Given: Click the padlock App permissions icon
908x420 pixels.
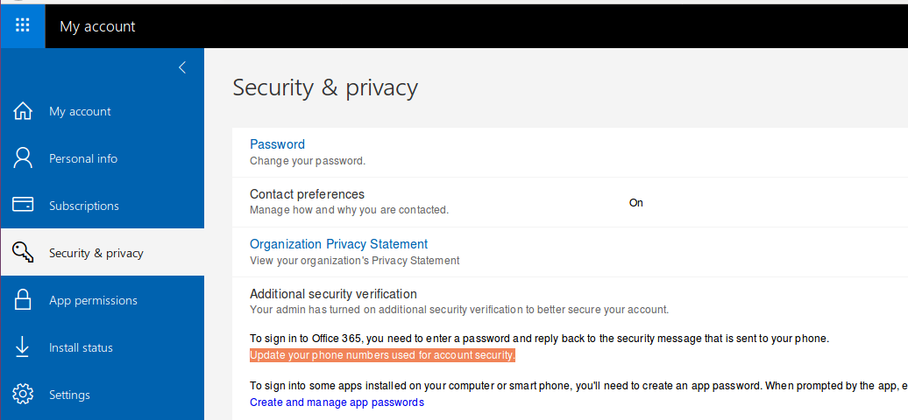Looking at the screenshot, I should 23,300.
